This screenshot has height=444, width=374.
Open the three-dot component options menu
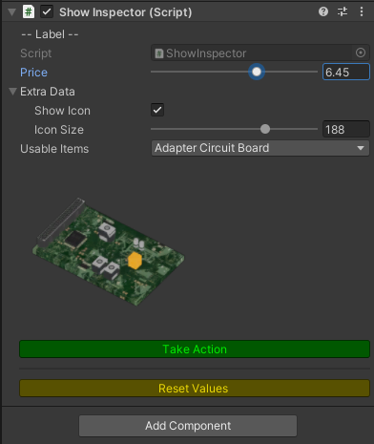pyautogui.click(x=362, y=11)
